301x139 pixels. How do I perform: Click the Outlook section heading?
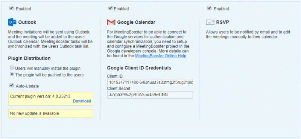tap(27, 22)
